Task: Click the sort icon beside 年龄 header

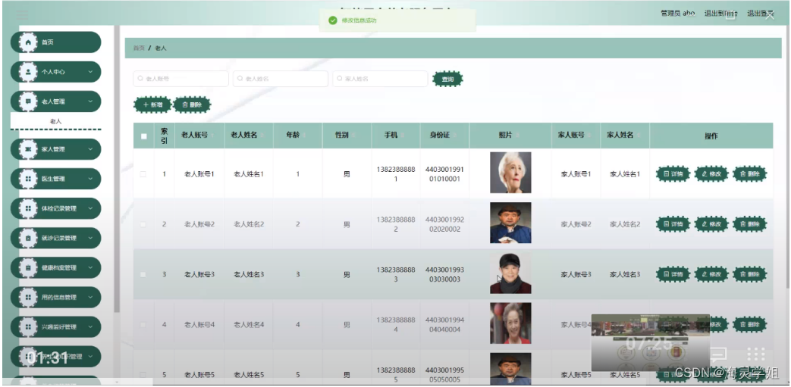Action: 303,136
